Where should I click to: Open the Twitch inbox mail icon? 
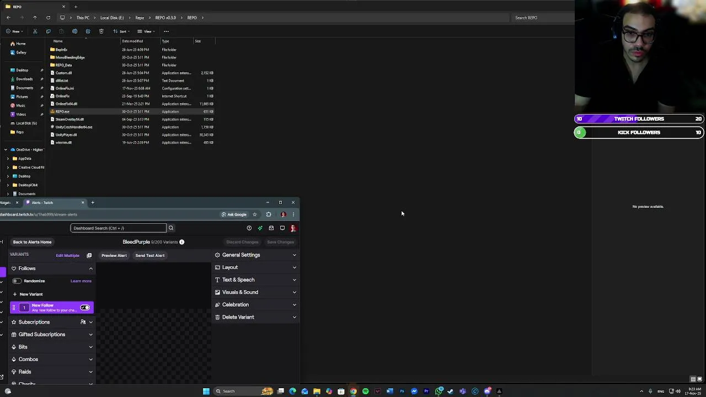[x=271, y=228]
